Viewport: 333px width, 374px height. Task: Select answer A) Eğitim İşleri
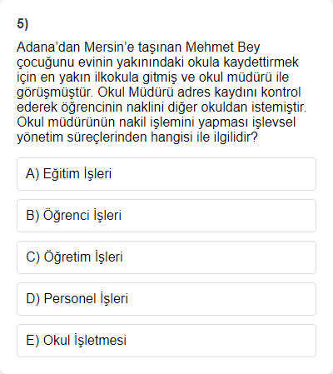click(166, 174)
